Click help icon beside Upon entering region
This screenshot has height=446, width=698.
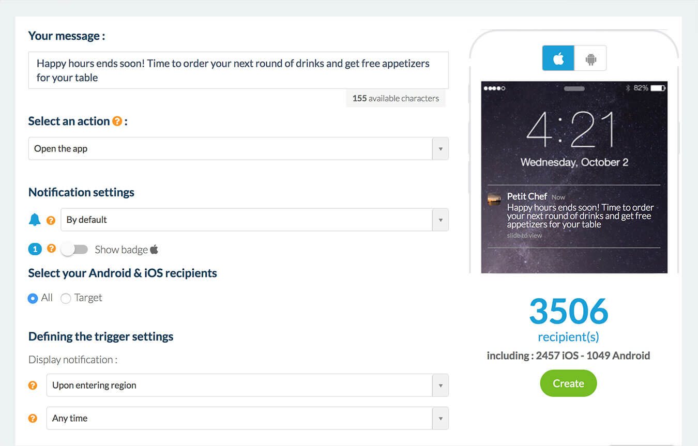click(x=33, y=385)
